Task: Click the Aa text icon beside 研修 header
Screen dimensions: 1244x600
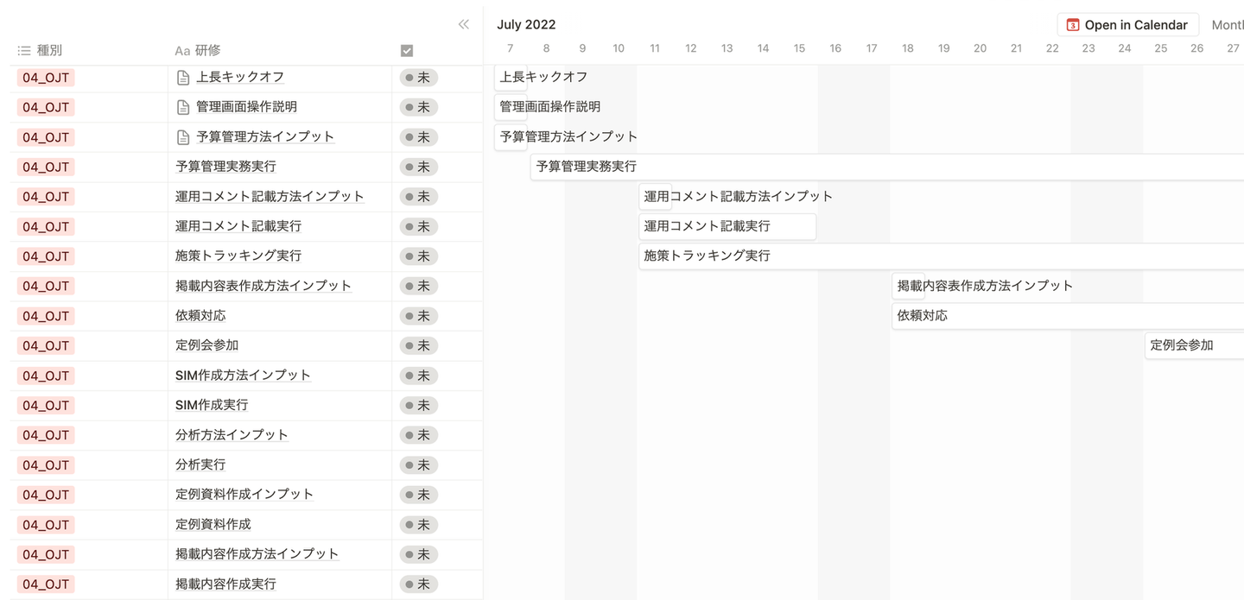Action: point(182,51)
